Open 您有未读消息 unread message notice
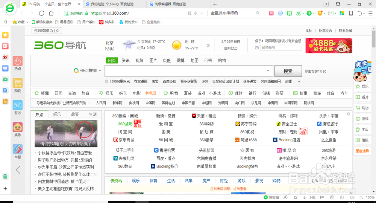The image size is (376, 203). [x=228, y=189]
